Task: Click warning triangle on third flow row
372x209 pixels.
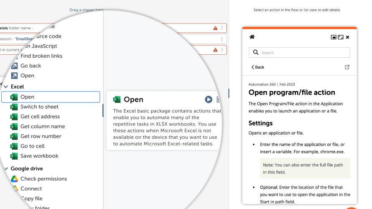Action: (x=215, y=50)
